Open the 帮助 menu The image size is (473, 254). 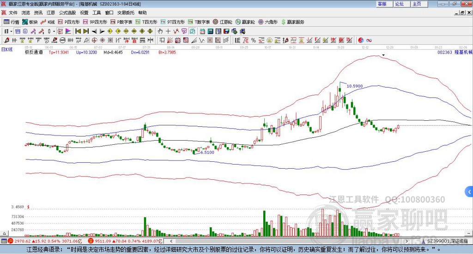(142, 12)
